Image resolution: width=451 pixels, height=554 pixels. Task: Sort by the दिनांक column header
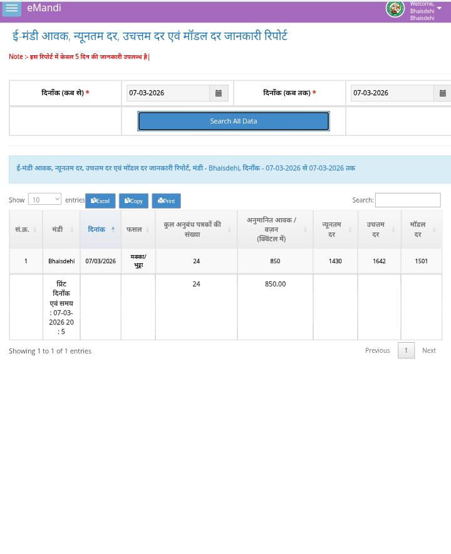[x=100, y=229]
